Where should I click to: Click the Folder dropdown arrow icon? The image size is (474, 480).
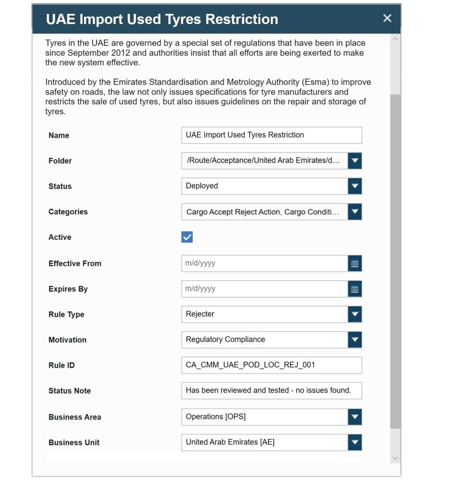tap(354, 161)
